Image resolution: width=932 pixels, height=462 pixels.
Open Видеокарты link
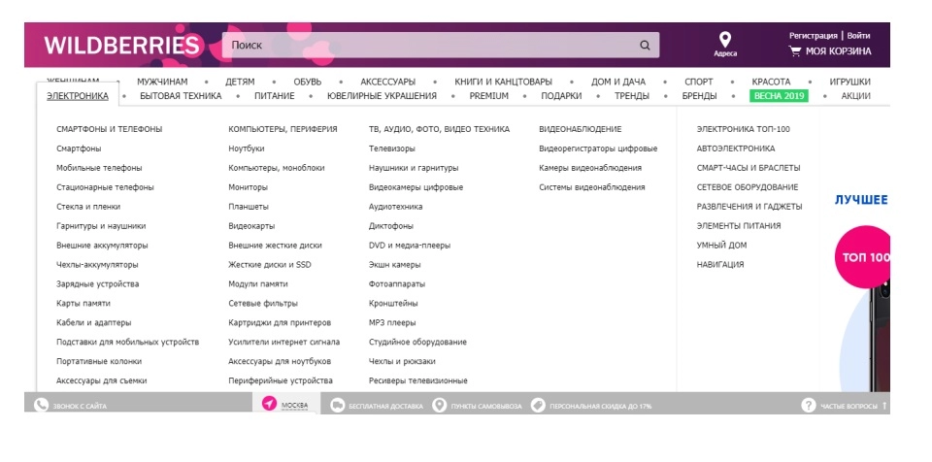[x=251, y=226]
